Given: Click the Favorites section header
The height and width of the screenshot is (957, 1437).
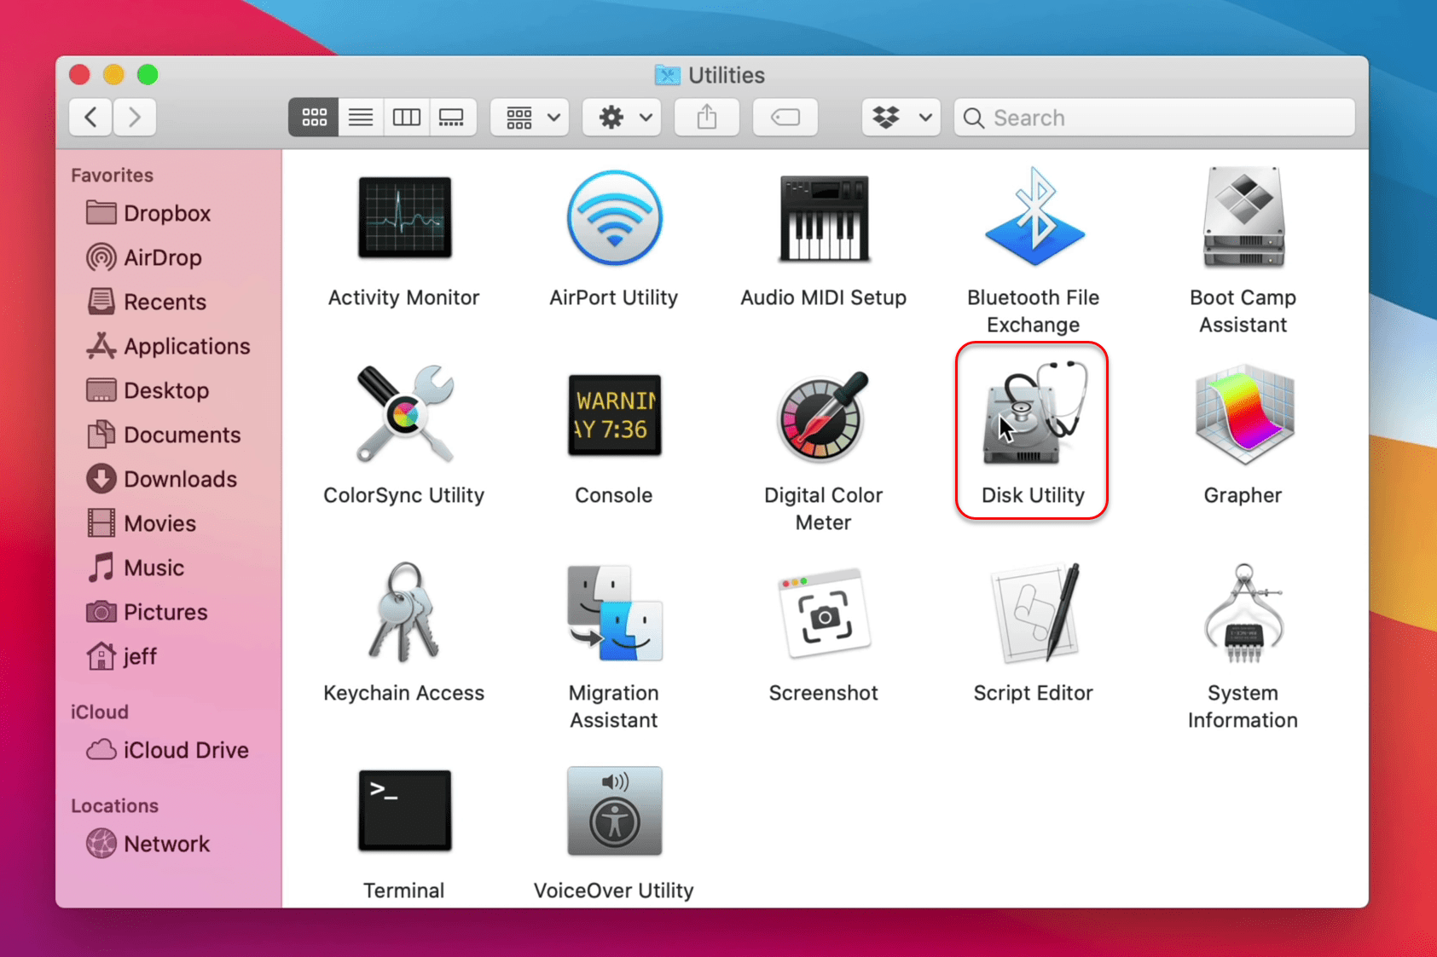Looking at the screenshot, I should [x=112, y=175].
